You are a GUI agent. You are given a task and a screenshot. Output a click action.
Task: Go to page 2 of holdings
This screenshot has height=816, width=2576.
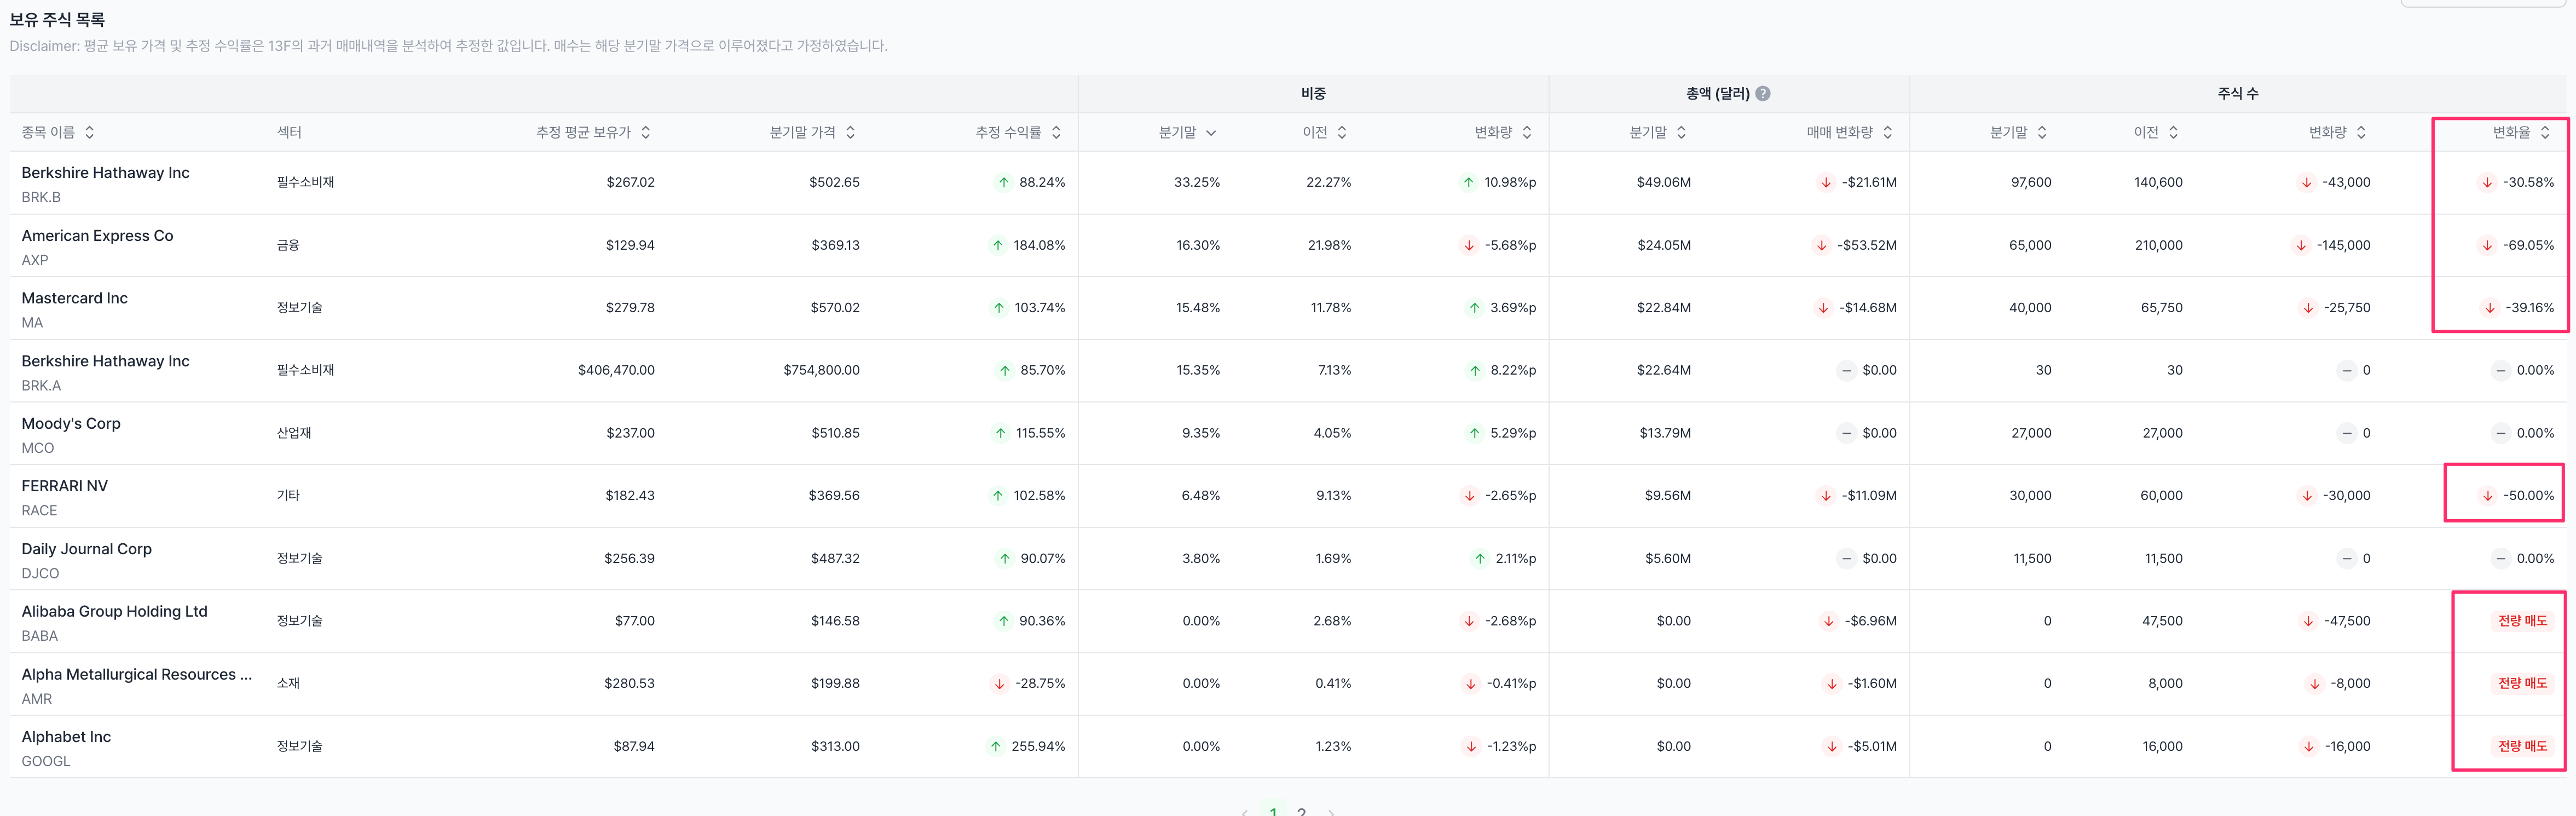[1301, 811]
